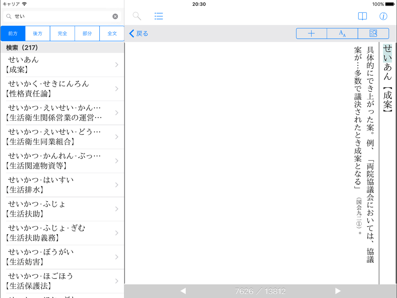Tap the chevron on the 生活妨害 row
Viewport: 397px width, 298px height.
pos(117,257)
